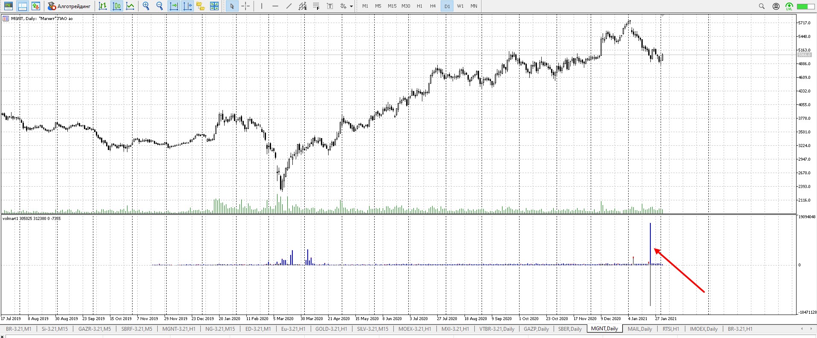
Task: Open the search magnifier icon
Action: [762, 6]
